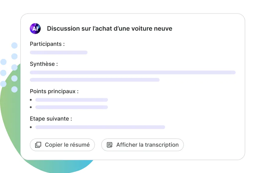Viewport: 261px width, 173px height.
Task: Click the transcript icon beside Afficher la transcription
Action: pyautogui.click(x=110, y=145)
